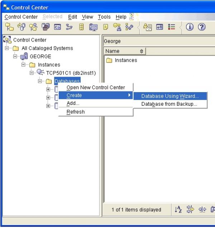This screenshot has height=228, width=215.
Task: Choose Open New Control Center
Action: (96, 87)
